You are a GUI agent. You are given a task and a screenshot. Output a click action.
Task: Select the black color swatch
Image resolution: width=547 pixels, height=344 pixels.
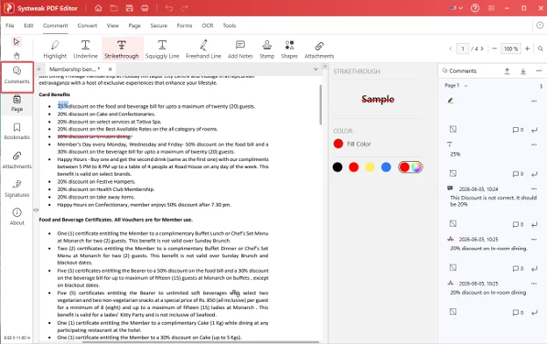click(x=337, y=167)
